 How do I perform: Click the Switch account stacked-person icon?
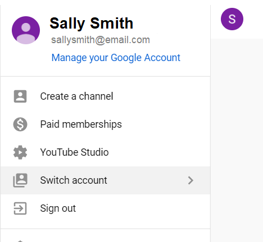click(x=20, y=180)
